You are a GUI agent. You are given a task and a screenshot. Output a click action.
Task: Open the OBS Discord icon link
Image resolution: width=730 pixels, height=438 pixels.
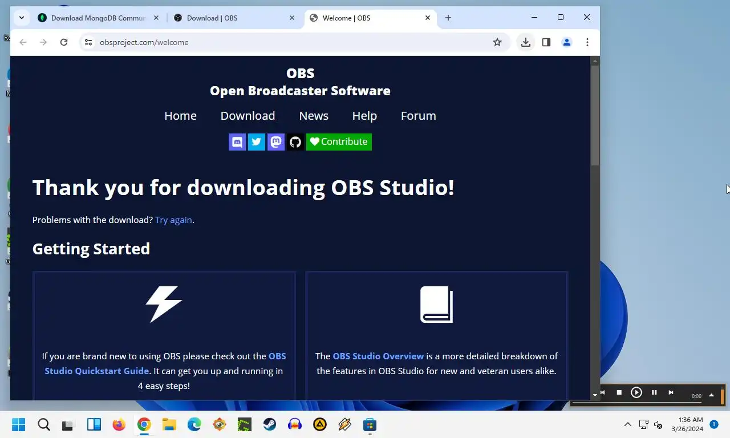point(237,142)
